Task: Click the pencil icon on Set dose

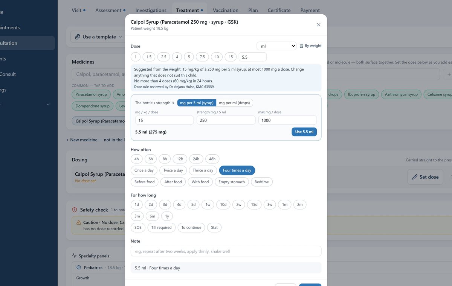Action: (x=415, y=177)
